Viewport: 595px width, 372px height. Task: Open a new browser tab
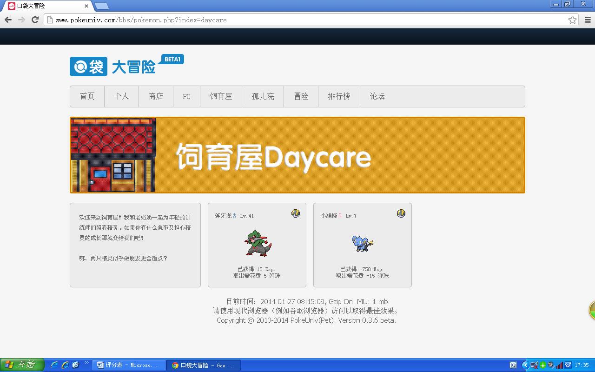[x=102, y=6]
